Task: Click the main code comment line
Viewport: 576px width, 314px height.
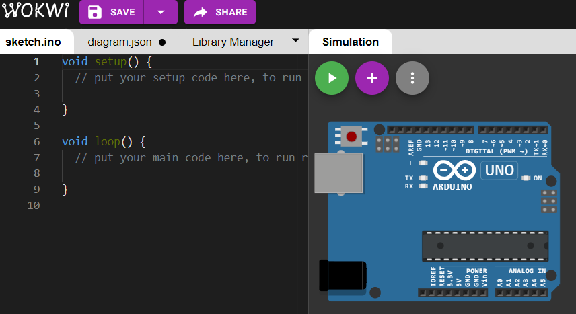Action: pyautogui.click(x=191, y=157)
